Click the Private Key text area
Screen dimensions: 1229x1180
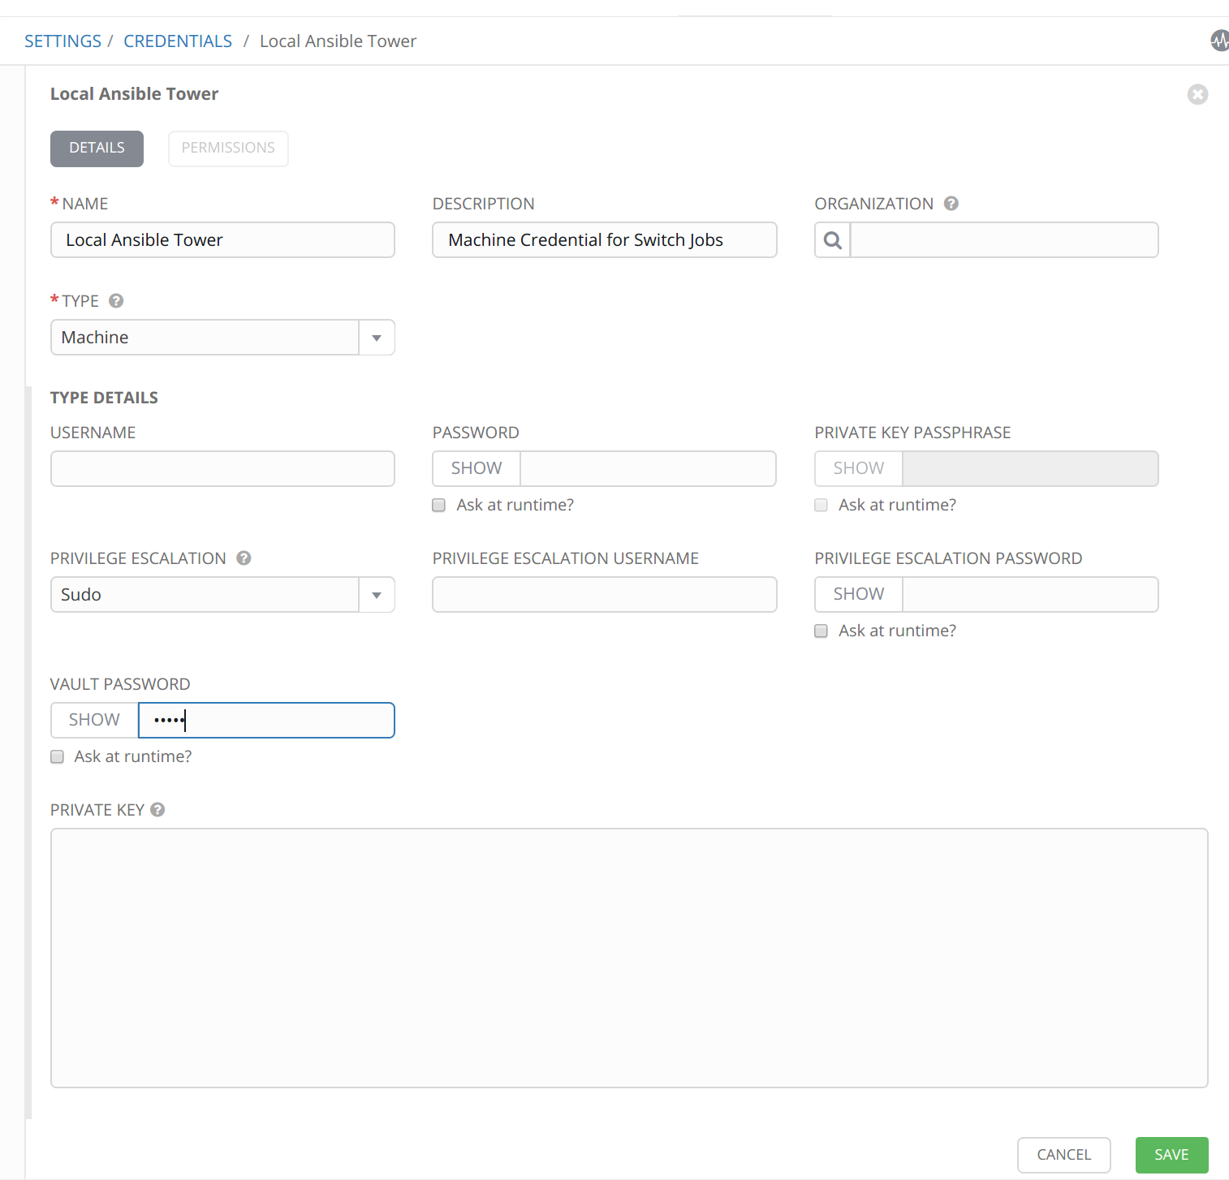click(629, 958)
